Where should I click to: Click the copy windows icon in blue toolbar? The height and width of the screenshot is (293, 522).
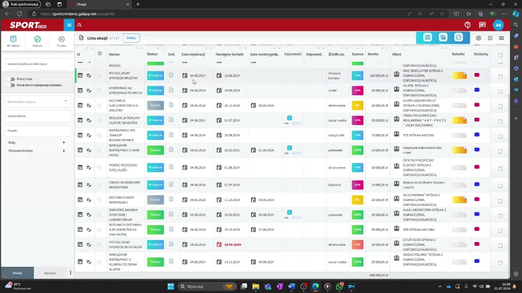(x=443, y=37)
